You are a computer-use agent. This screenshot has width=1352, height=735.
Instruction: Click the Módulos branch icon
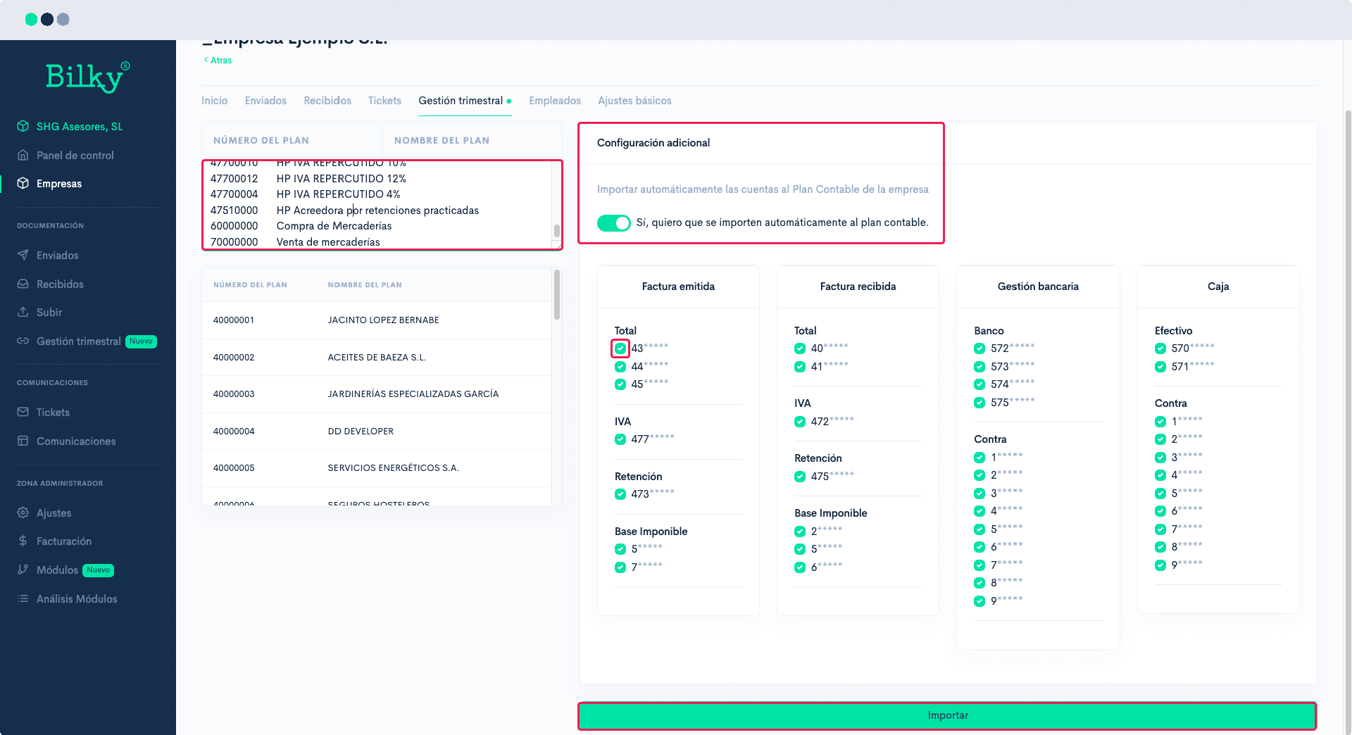pyautogui.click(x=23, y=570)
